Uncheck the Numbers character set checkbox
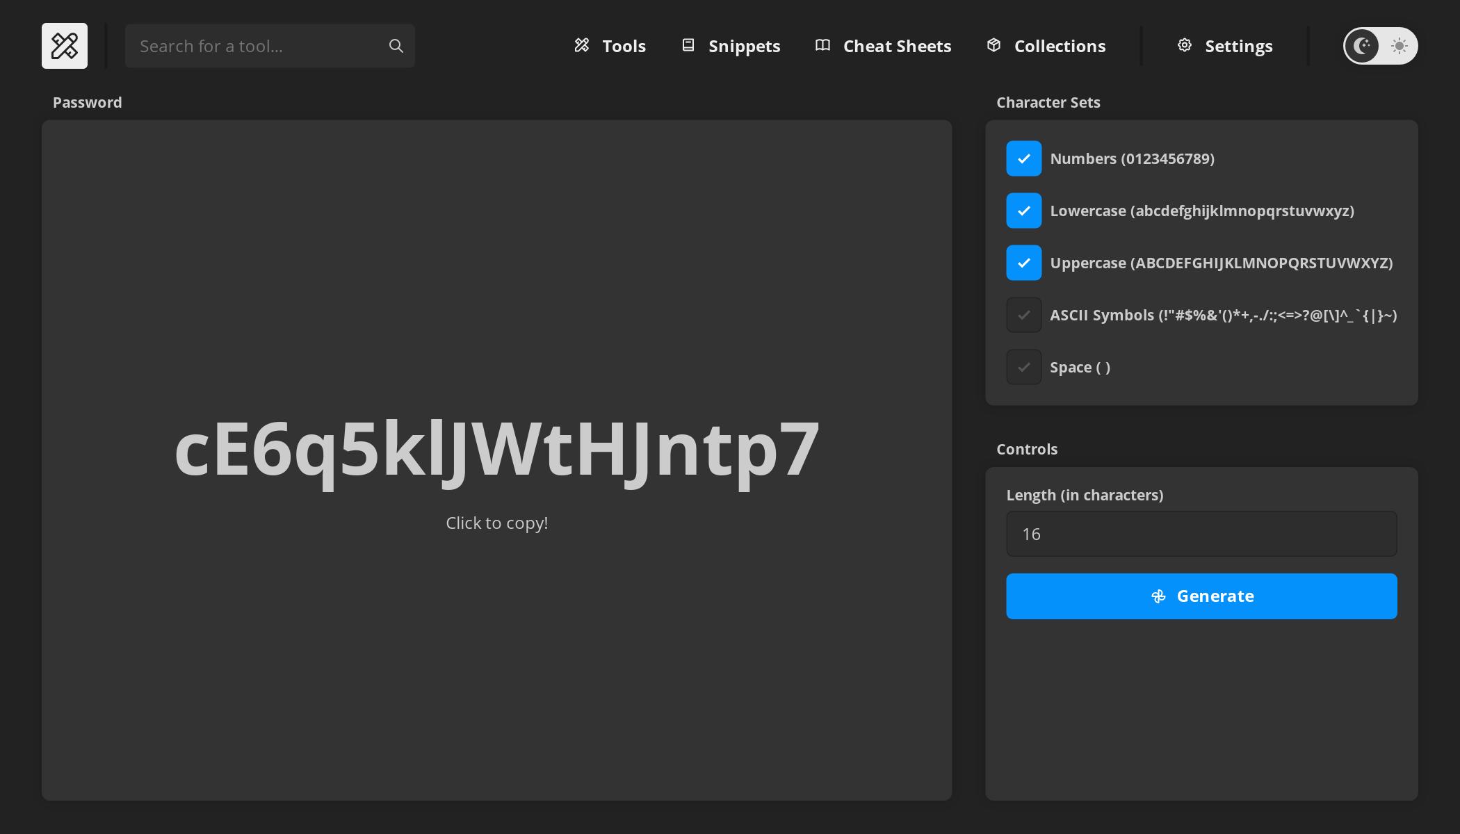The image size is (1460, 834). coord(1024,158)
